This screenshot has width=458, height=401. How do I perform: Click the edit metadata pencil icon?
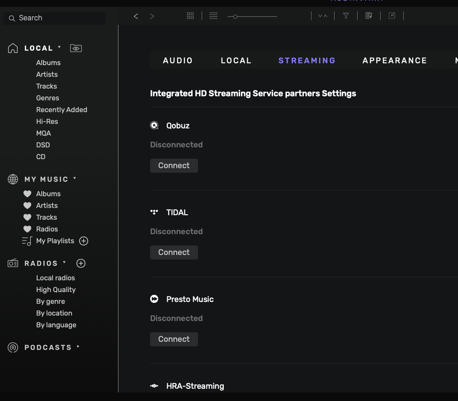click(392, 16)
